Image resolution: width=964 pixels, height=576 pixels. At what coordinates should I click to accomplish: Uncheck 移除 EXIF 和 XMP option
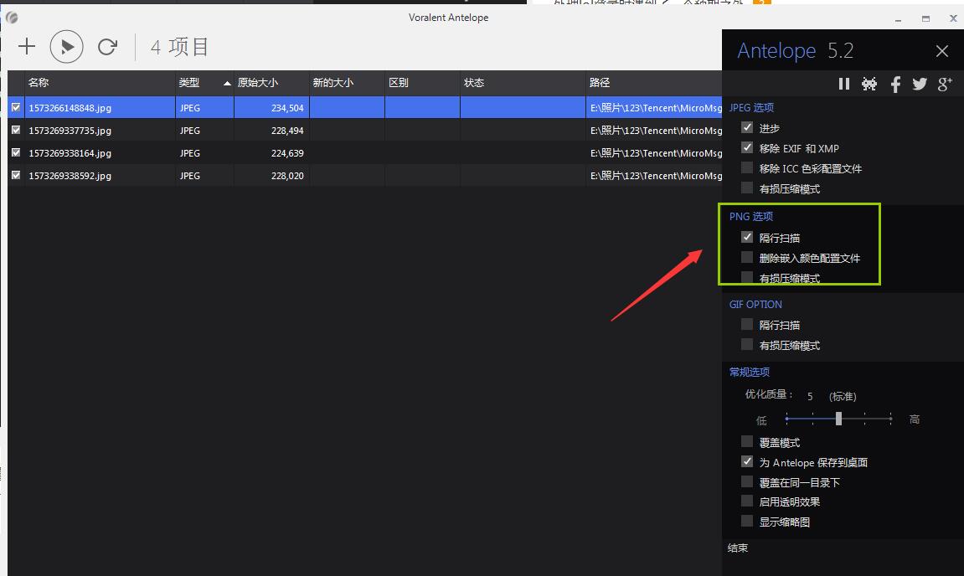coord(747,147)
